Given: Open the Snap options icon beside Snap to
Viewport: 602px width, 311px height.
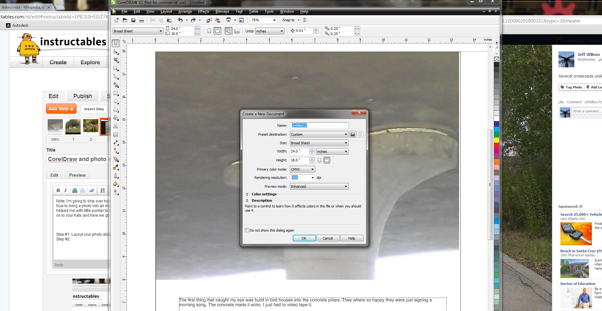Looking at the screenshot, I should (x=305, y=20).
